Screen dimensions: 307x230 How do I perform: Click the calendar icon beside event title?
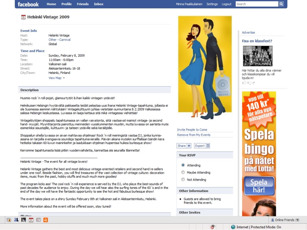(x=23, y=17)
